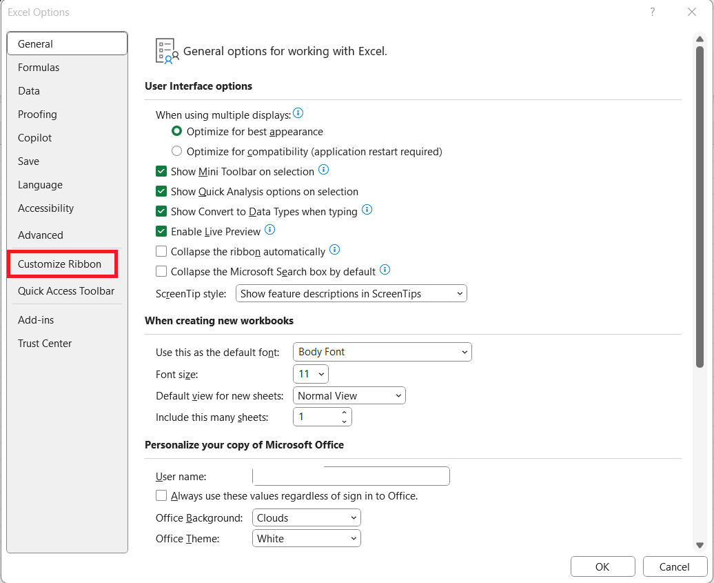Image resolution: width=714 pixels, height=583 pixels.
Task: Click the increment arrow on sheets count
Action: [x=344, y=413]
